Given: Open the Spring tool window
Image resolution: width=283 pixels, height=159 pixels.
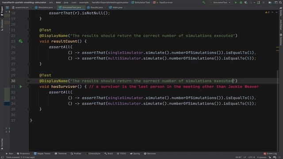Looking at the screenshot, I should click(135, 154).
